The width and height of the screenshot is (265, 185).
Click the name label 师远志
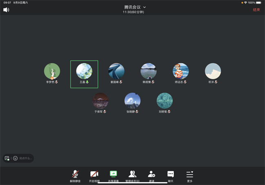point(179,82)
